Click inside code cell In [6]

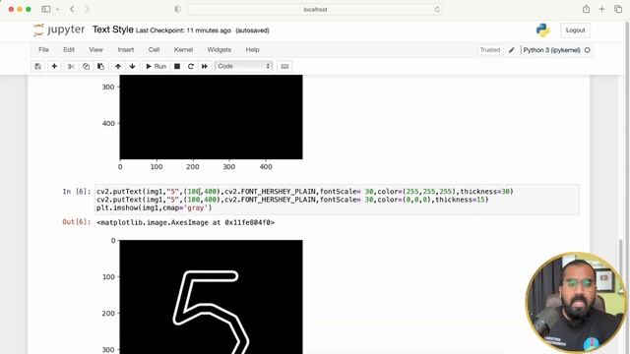coord(337,200)
